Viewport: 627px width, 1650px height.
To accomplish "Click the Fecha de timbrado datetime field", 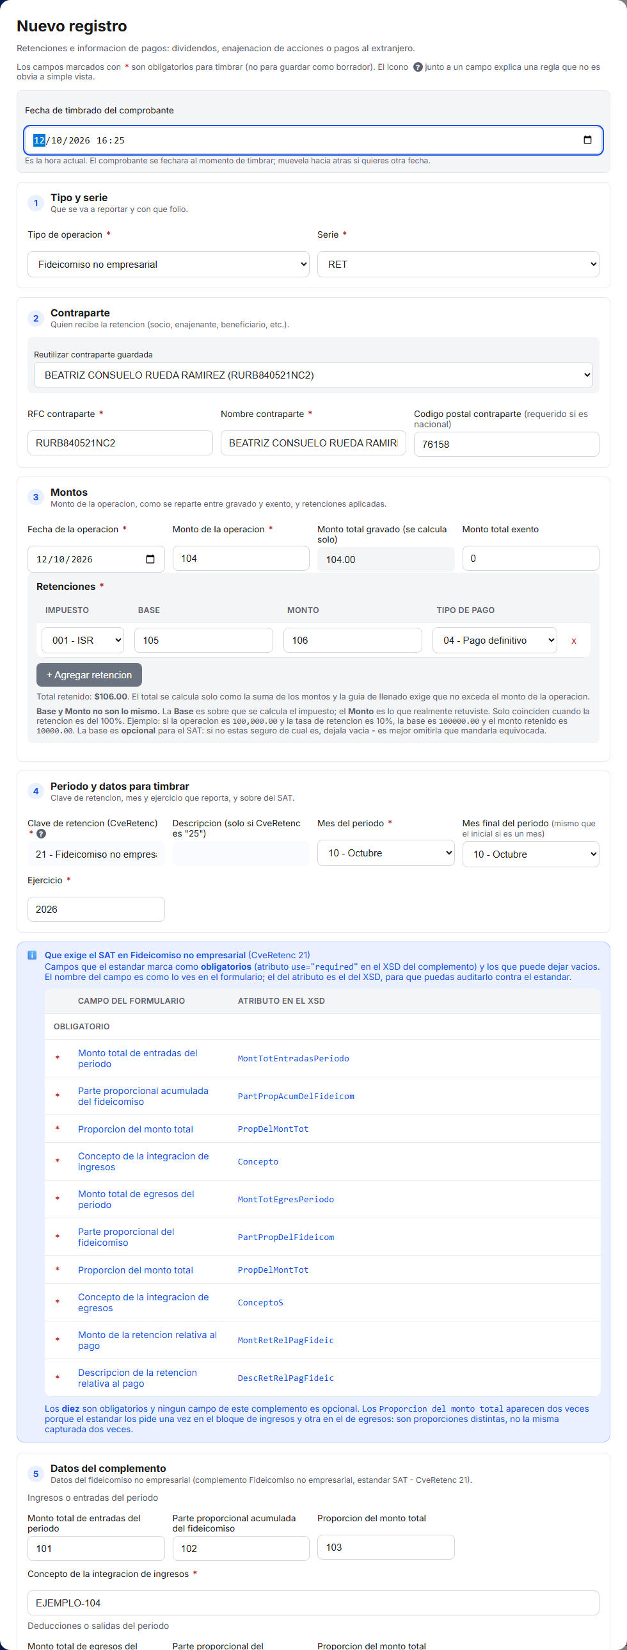I will [x=313, y=140].
